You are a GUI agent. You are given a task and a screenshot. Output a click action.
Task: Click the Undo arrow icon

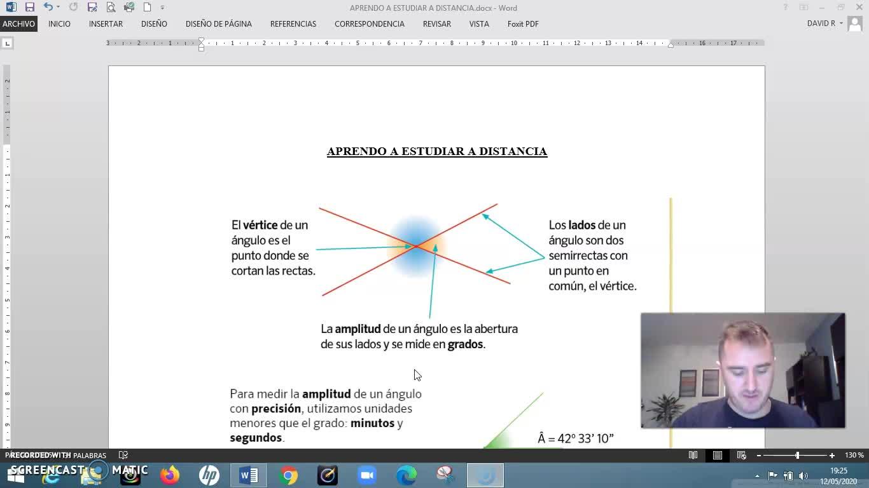[x=48, y=8]
